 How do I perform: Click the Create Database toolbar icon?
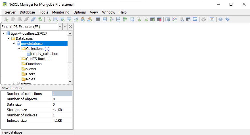[x=49, y=19]
